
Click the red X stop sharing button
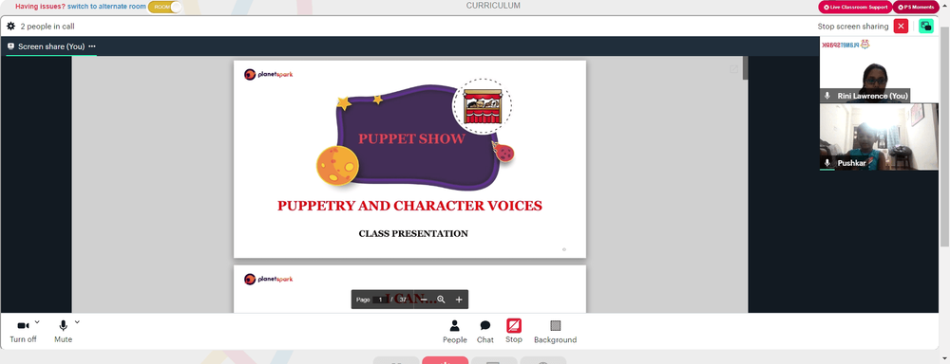pos(901,26)
